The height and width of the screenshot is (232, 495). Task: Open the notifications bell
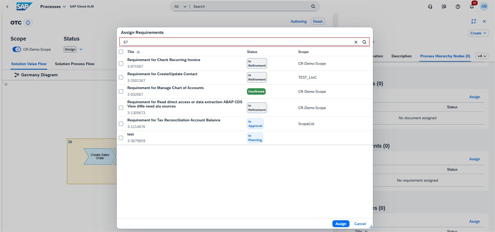point(472,7)
